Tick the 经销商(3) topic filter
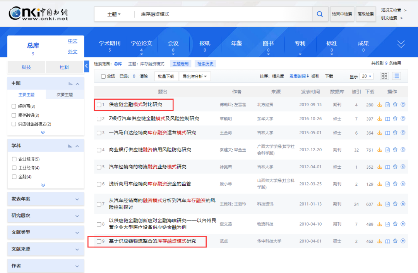418x273 pixels. point(14,106)
